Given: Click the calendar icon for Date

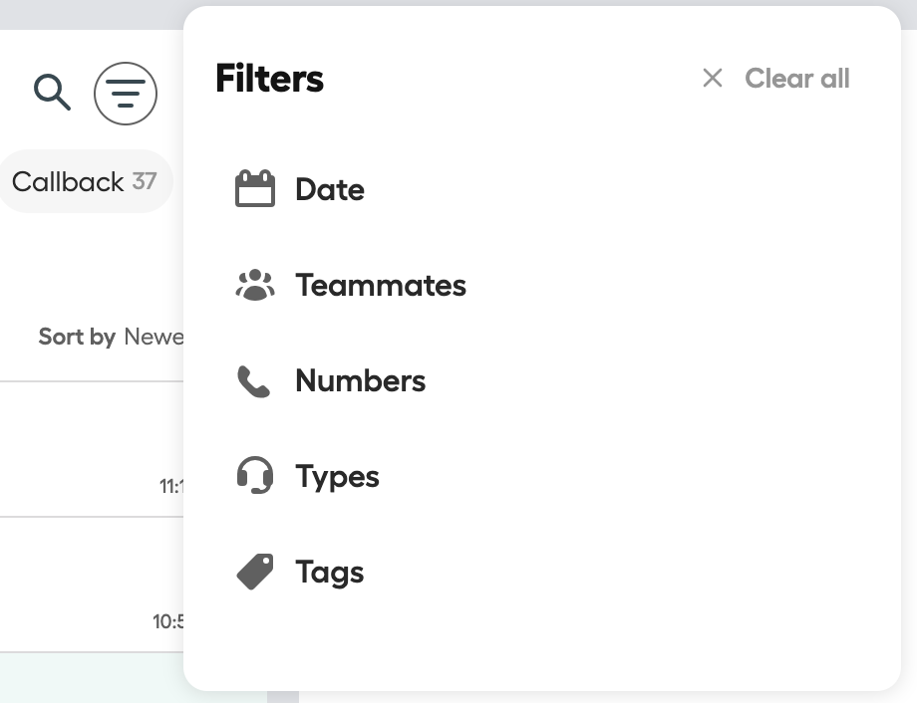Looking at the screenshot, I should pyautogui.click(x=255, y=188).
